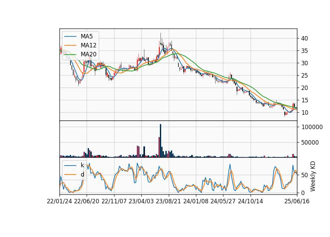Click the 24/10/14 date tick label
The width and height of the screenshot is (330, 237).
click(x=251, y=201)
